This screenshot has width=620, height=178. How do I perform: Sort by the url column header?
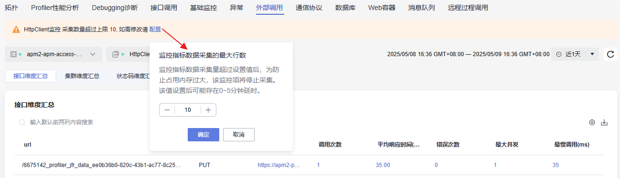click(28, 145)
